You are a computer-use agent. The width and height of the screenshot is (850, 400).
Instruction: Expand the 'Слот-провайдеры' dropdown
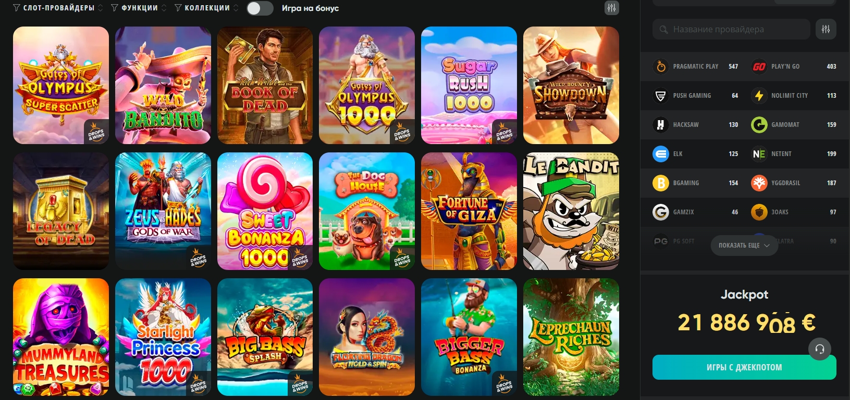58,8
